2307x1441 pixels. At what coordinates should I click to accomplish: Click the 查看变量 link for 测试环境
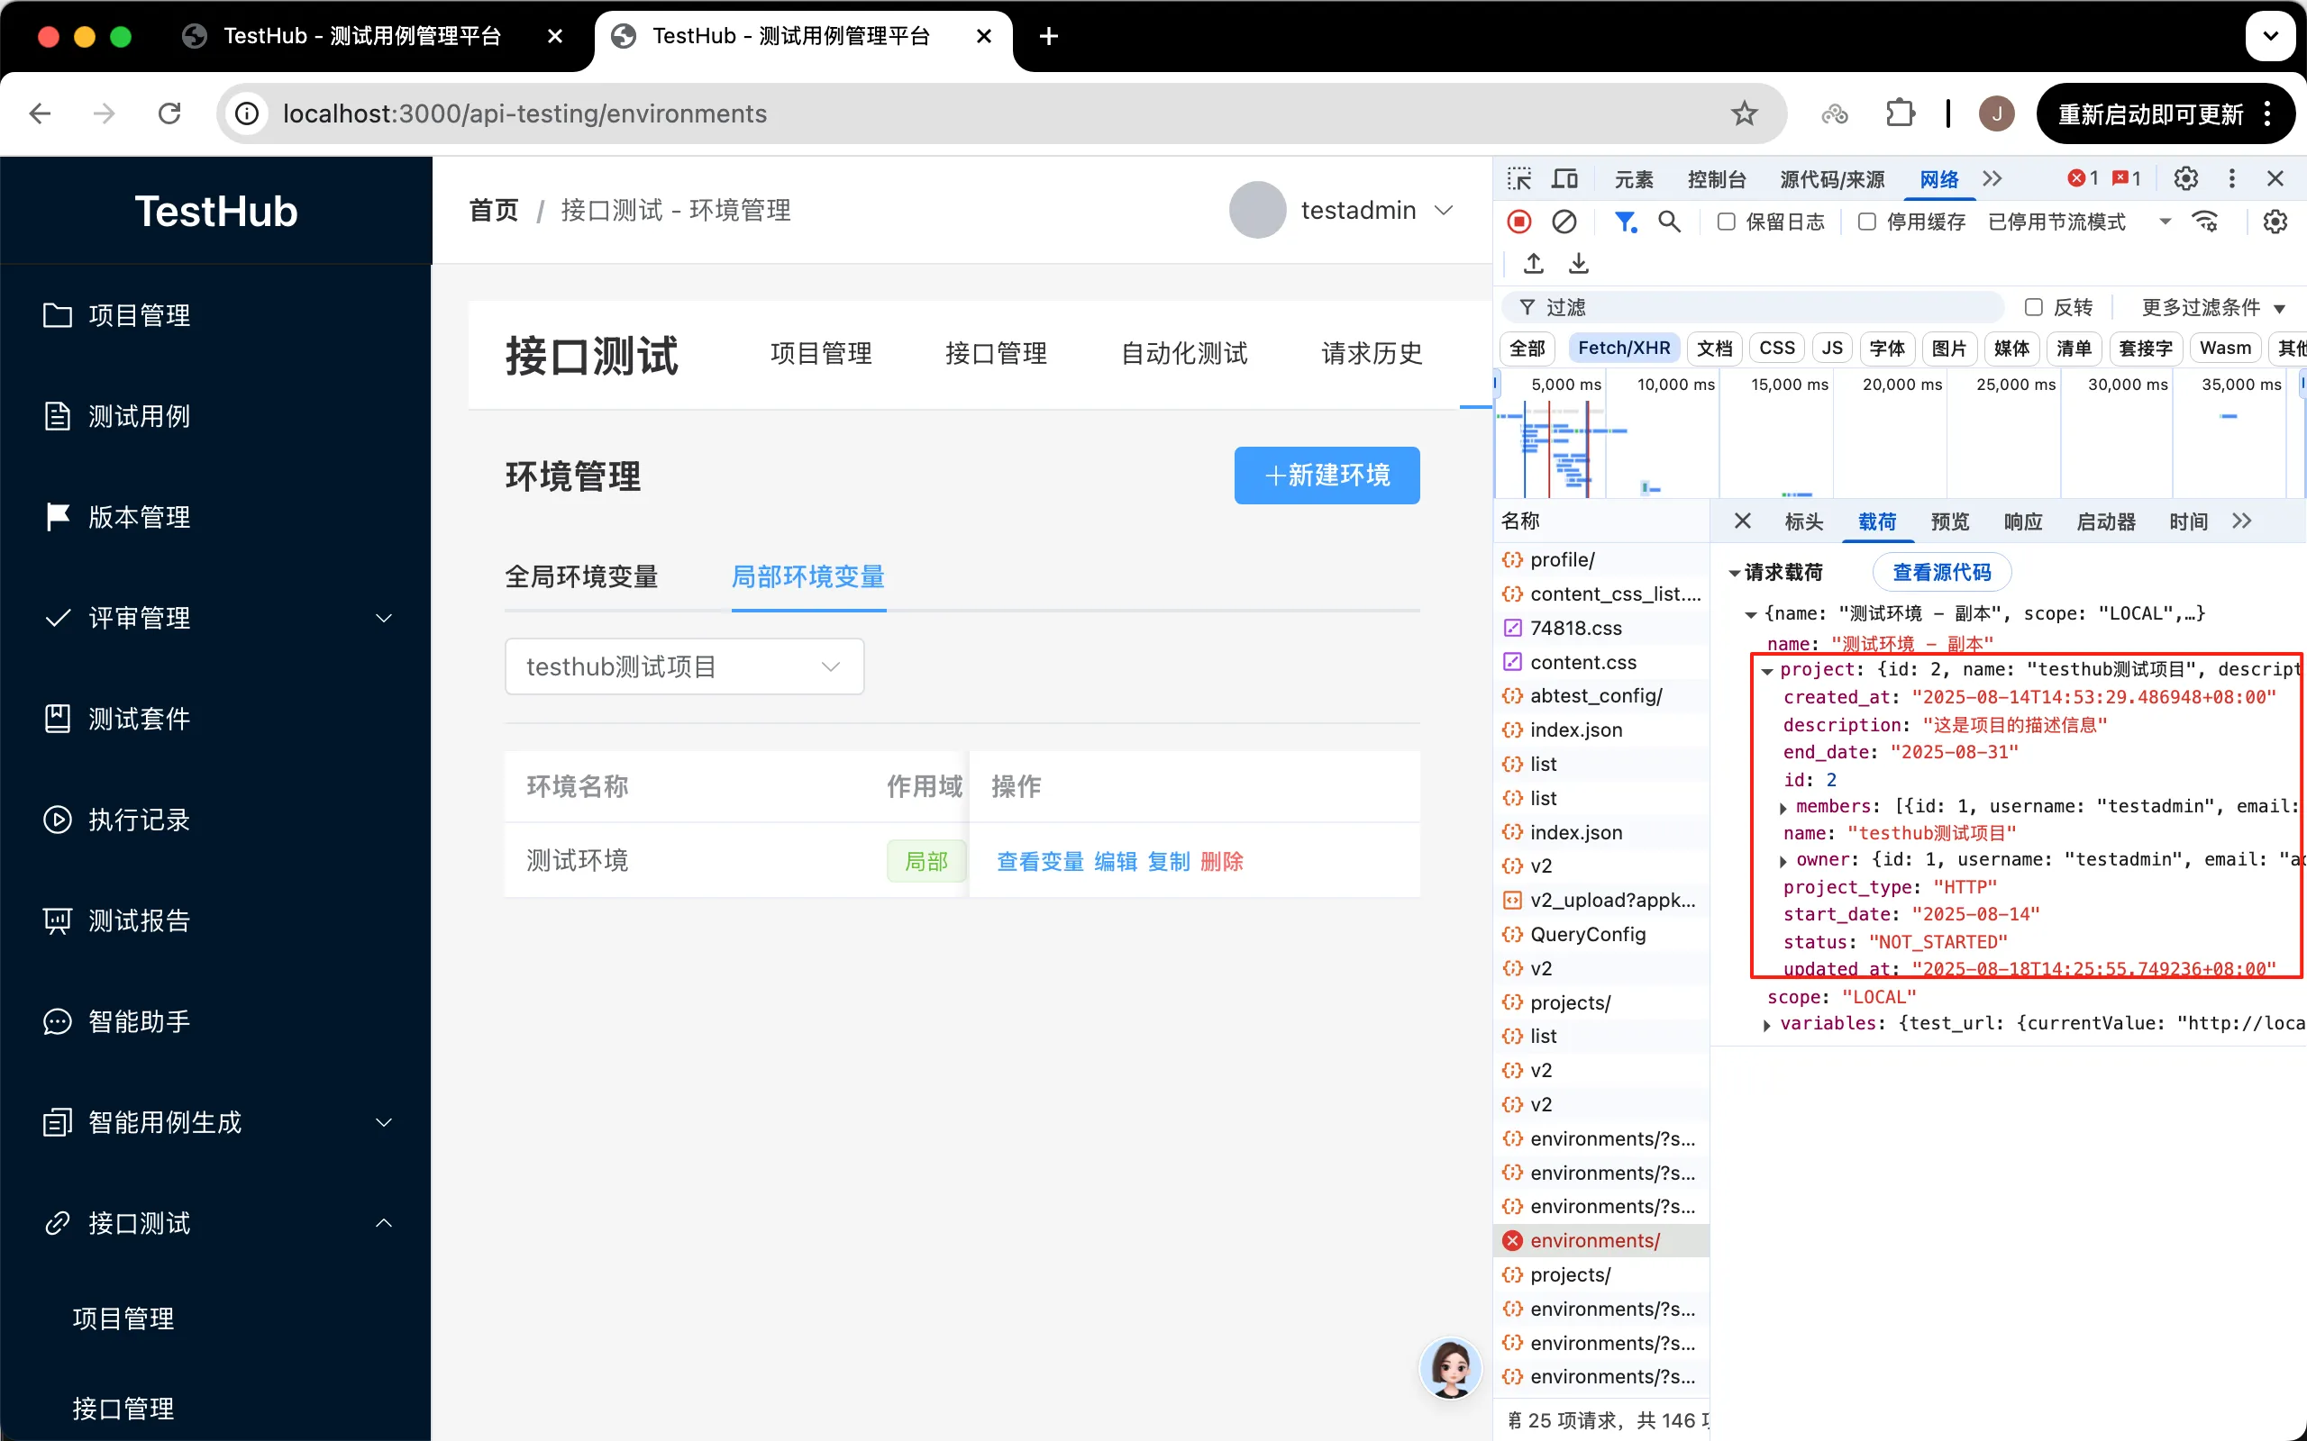(x=1039, y=862)
